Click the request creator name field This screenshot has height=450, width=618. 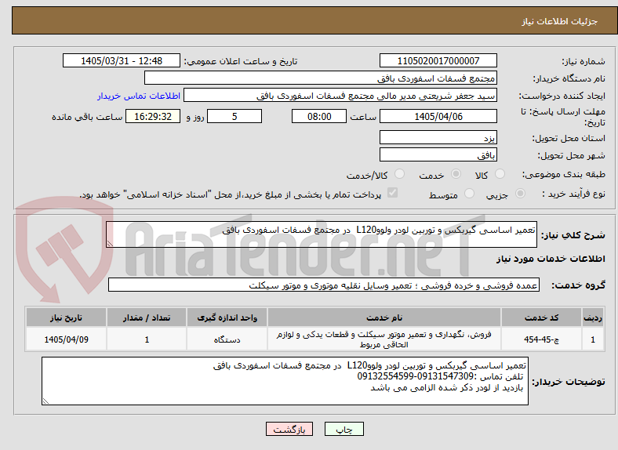[340, 96]
